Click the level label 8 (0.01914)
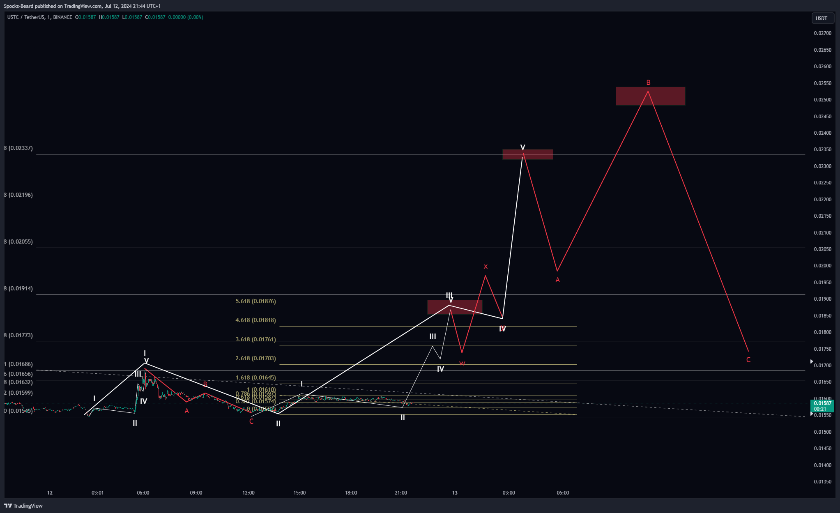 (x=18, y=288)
